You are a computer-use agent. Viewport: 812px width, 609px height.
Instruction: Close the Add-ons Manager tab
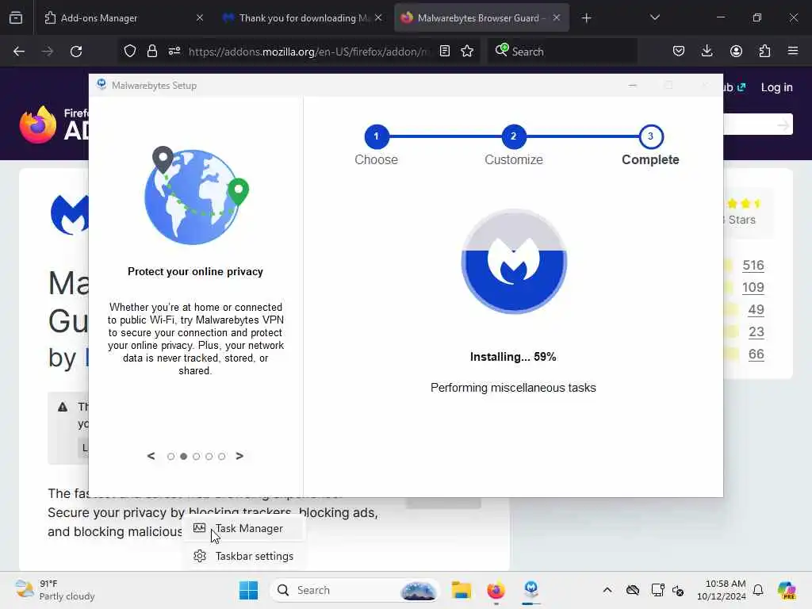click(x=199, y=18)
